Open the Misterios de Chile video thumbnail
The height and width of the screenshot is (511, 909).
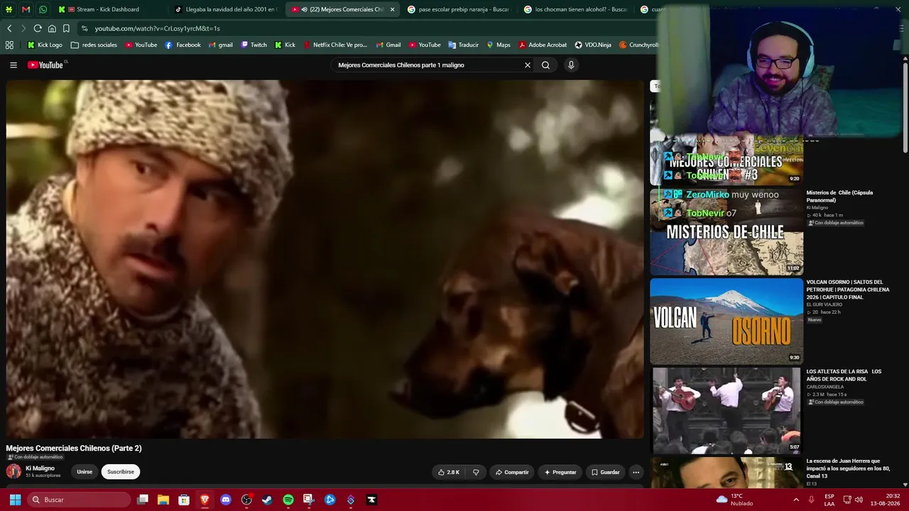click(726, 231)
